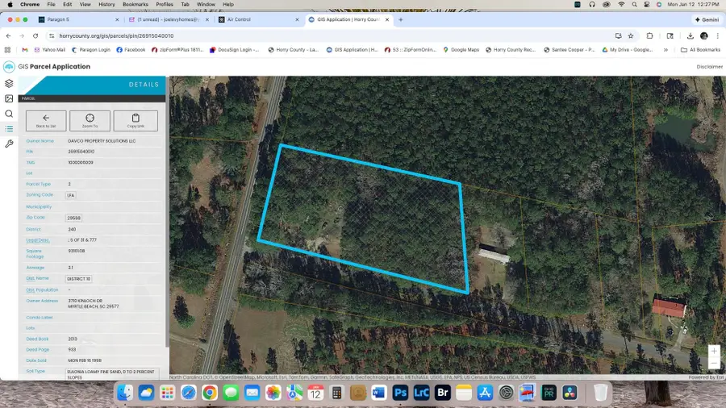The width and height of the screenshot is (726, 408).
Task: Open the media control cast icon in address bar
Action: tap(618, 35)
